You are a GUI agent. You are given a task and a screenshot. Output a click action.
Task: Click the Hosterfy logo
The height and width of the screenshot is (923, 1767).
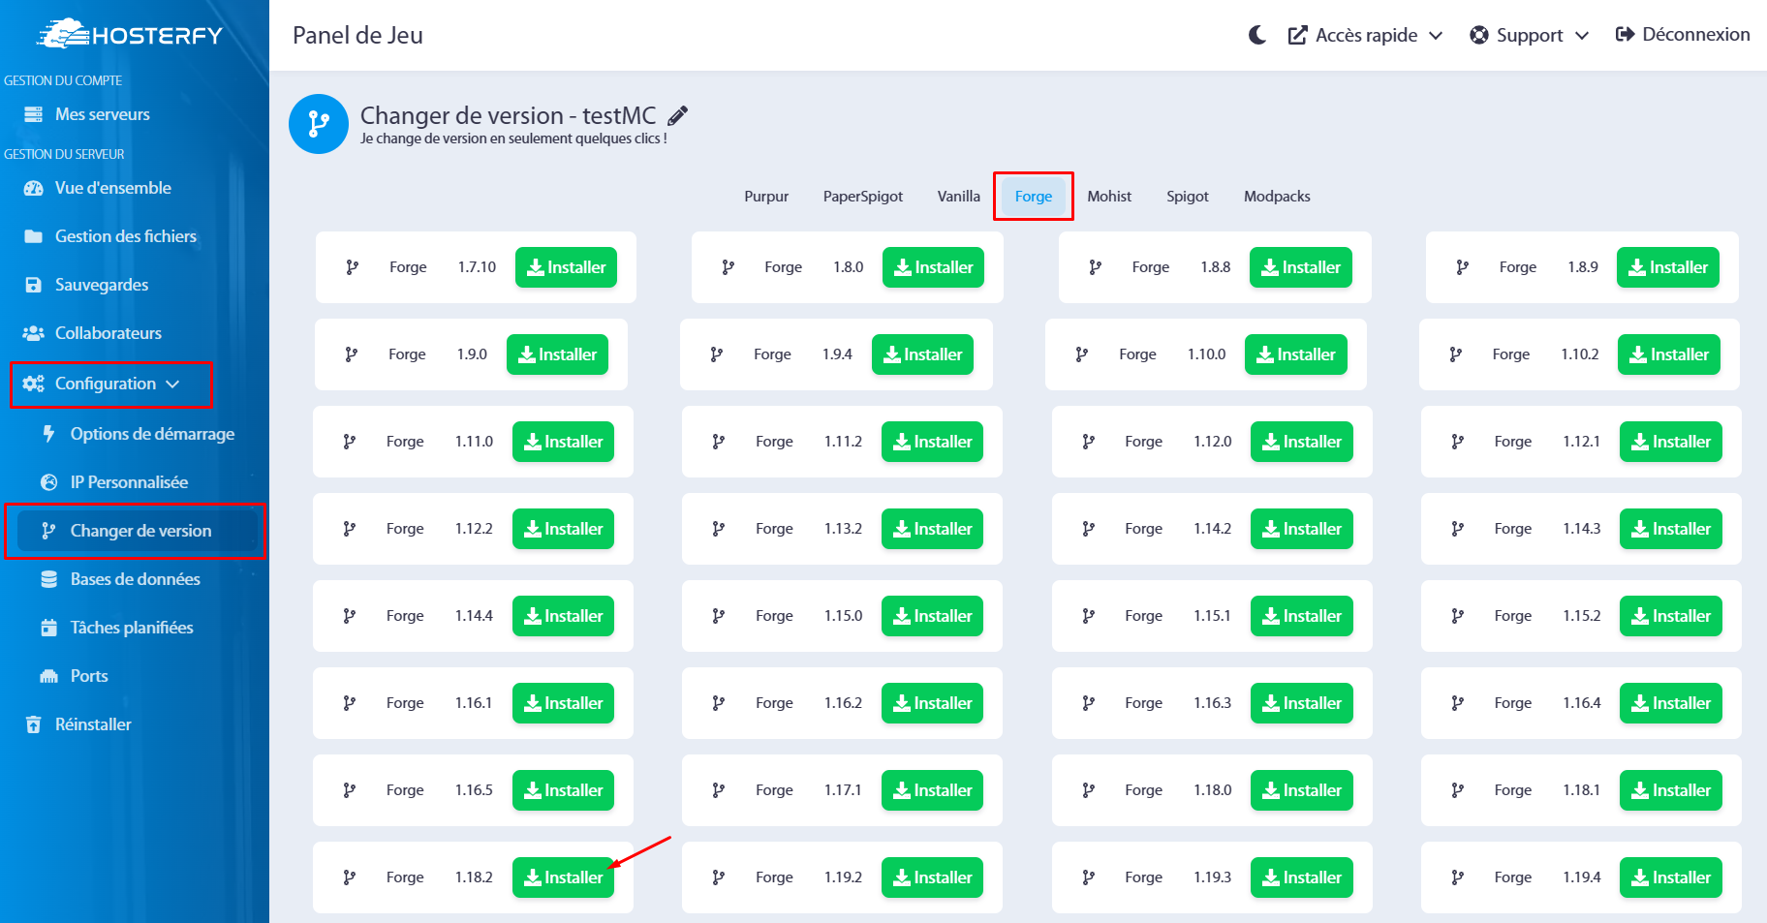[130, 34]
